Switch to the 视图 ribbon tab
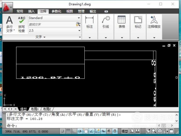The image size is (181, 136). pos(70,11)
